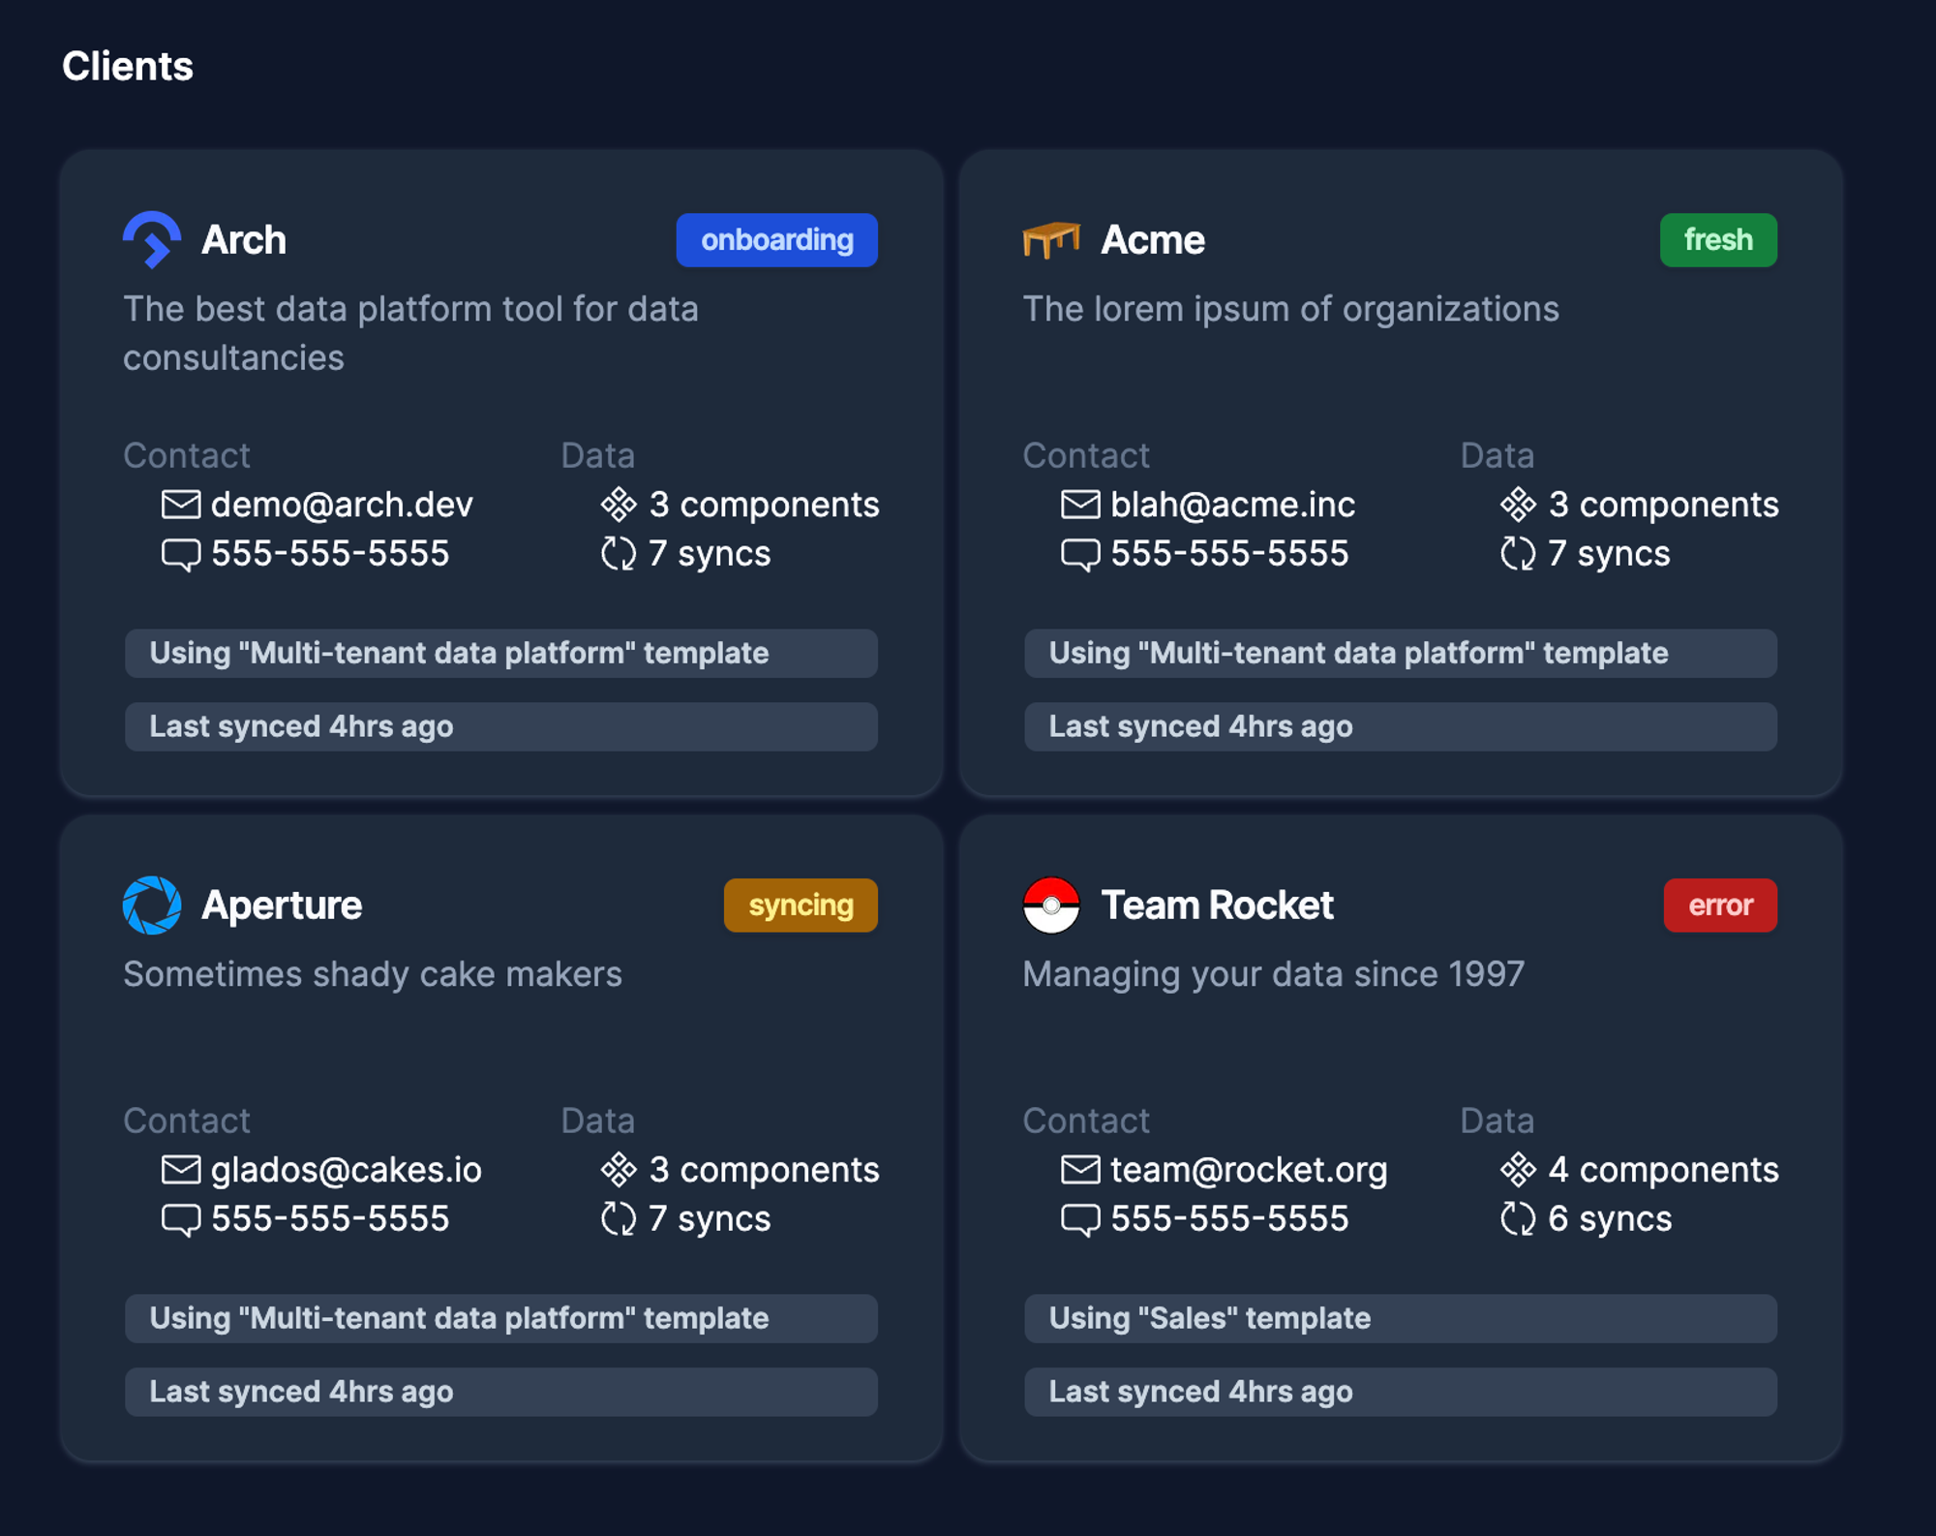Click Arch's data platform tool description

tap(410, 333)
